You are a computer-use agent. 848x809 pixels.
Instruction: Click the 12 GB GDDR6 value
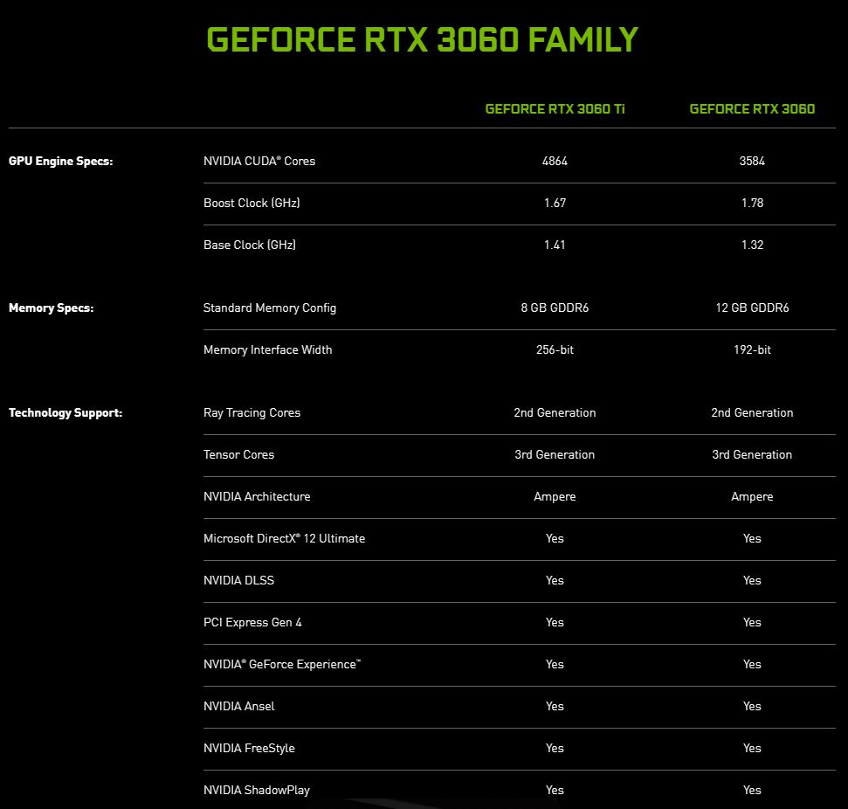(752, 308)
